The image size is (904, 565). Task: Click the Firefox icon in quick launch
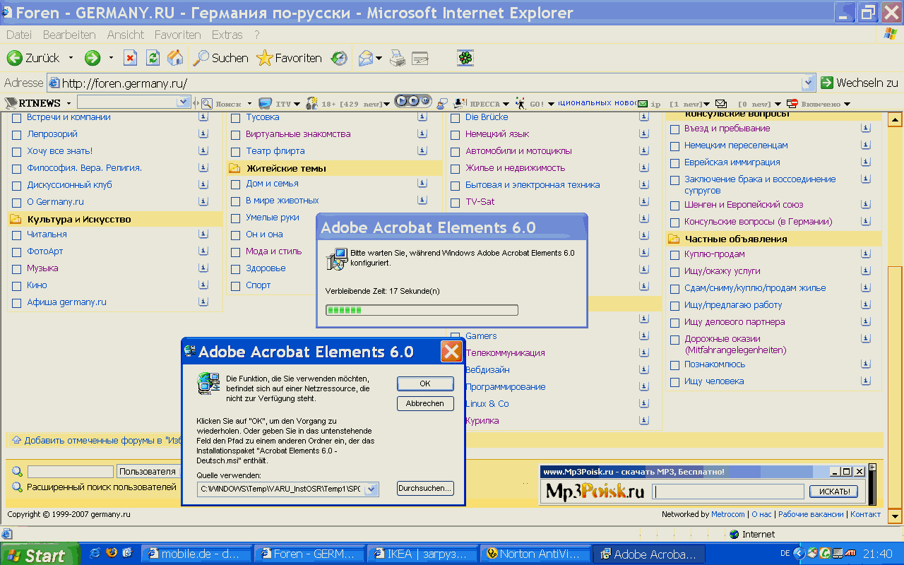(111, 554)
